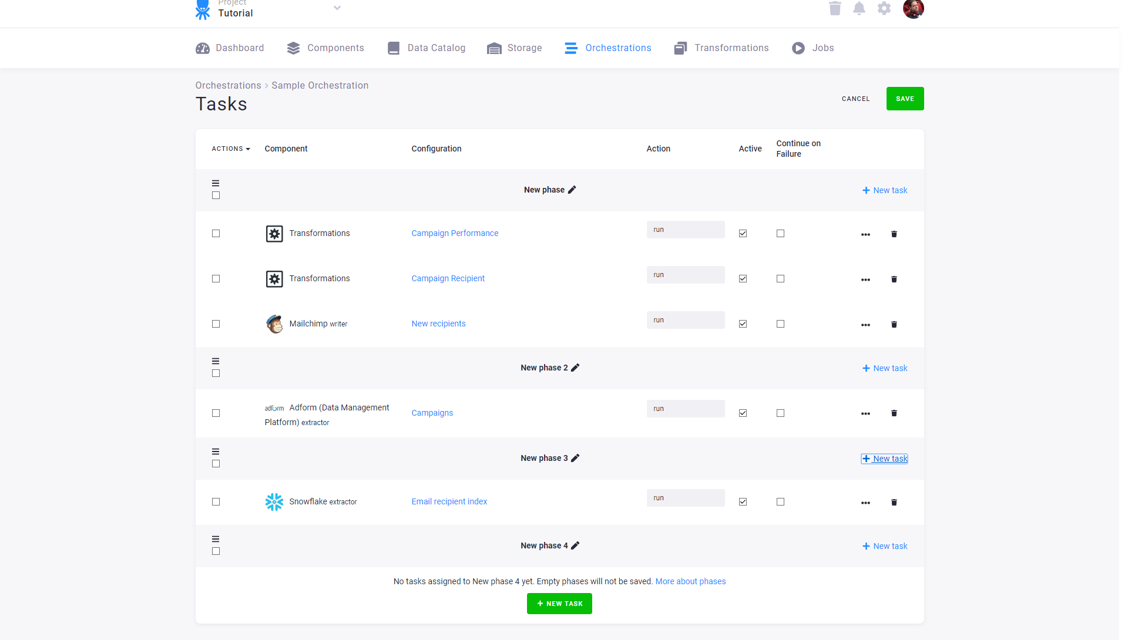Click the Snowflake extractor icon
The height and width of the screenshot is (640, 1128).
point(274,502)
